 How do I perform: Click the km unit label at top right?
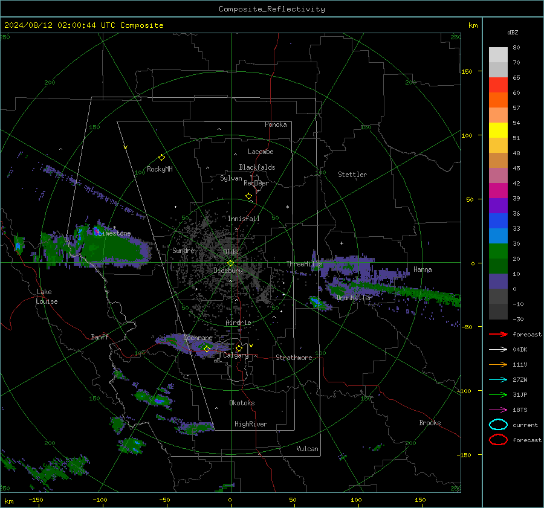[473, 25]
